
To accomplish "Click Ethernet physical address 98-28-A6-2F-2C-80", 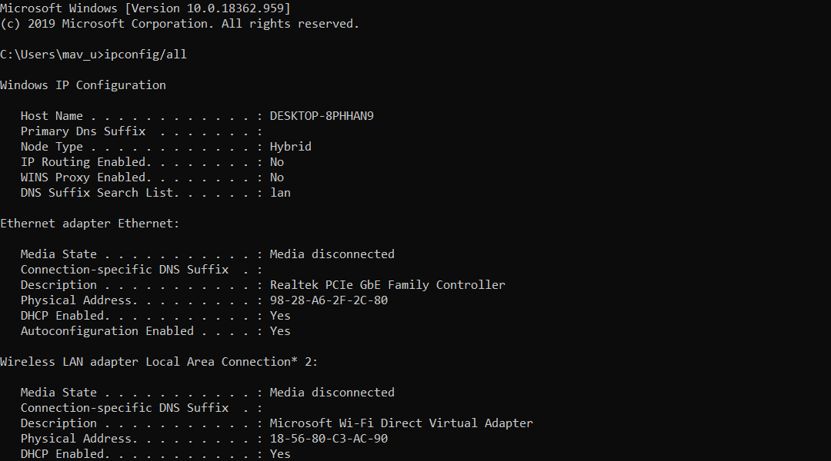I will (x=329, y=300).
